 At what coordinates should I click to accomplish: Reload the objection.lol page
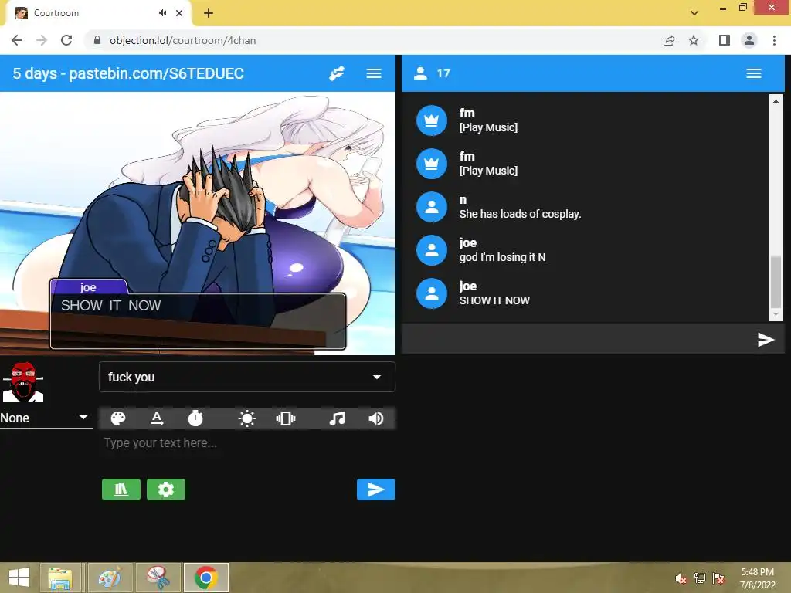click(66, 40)
